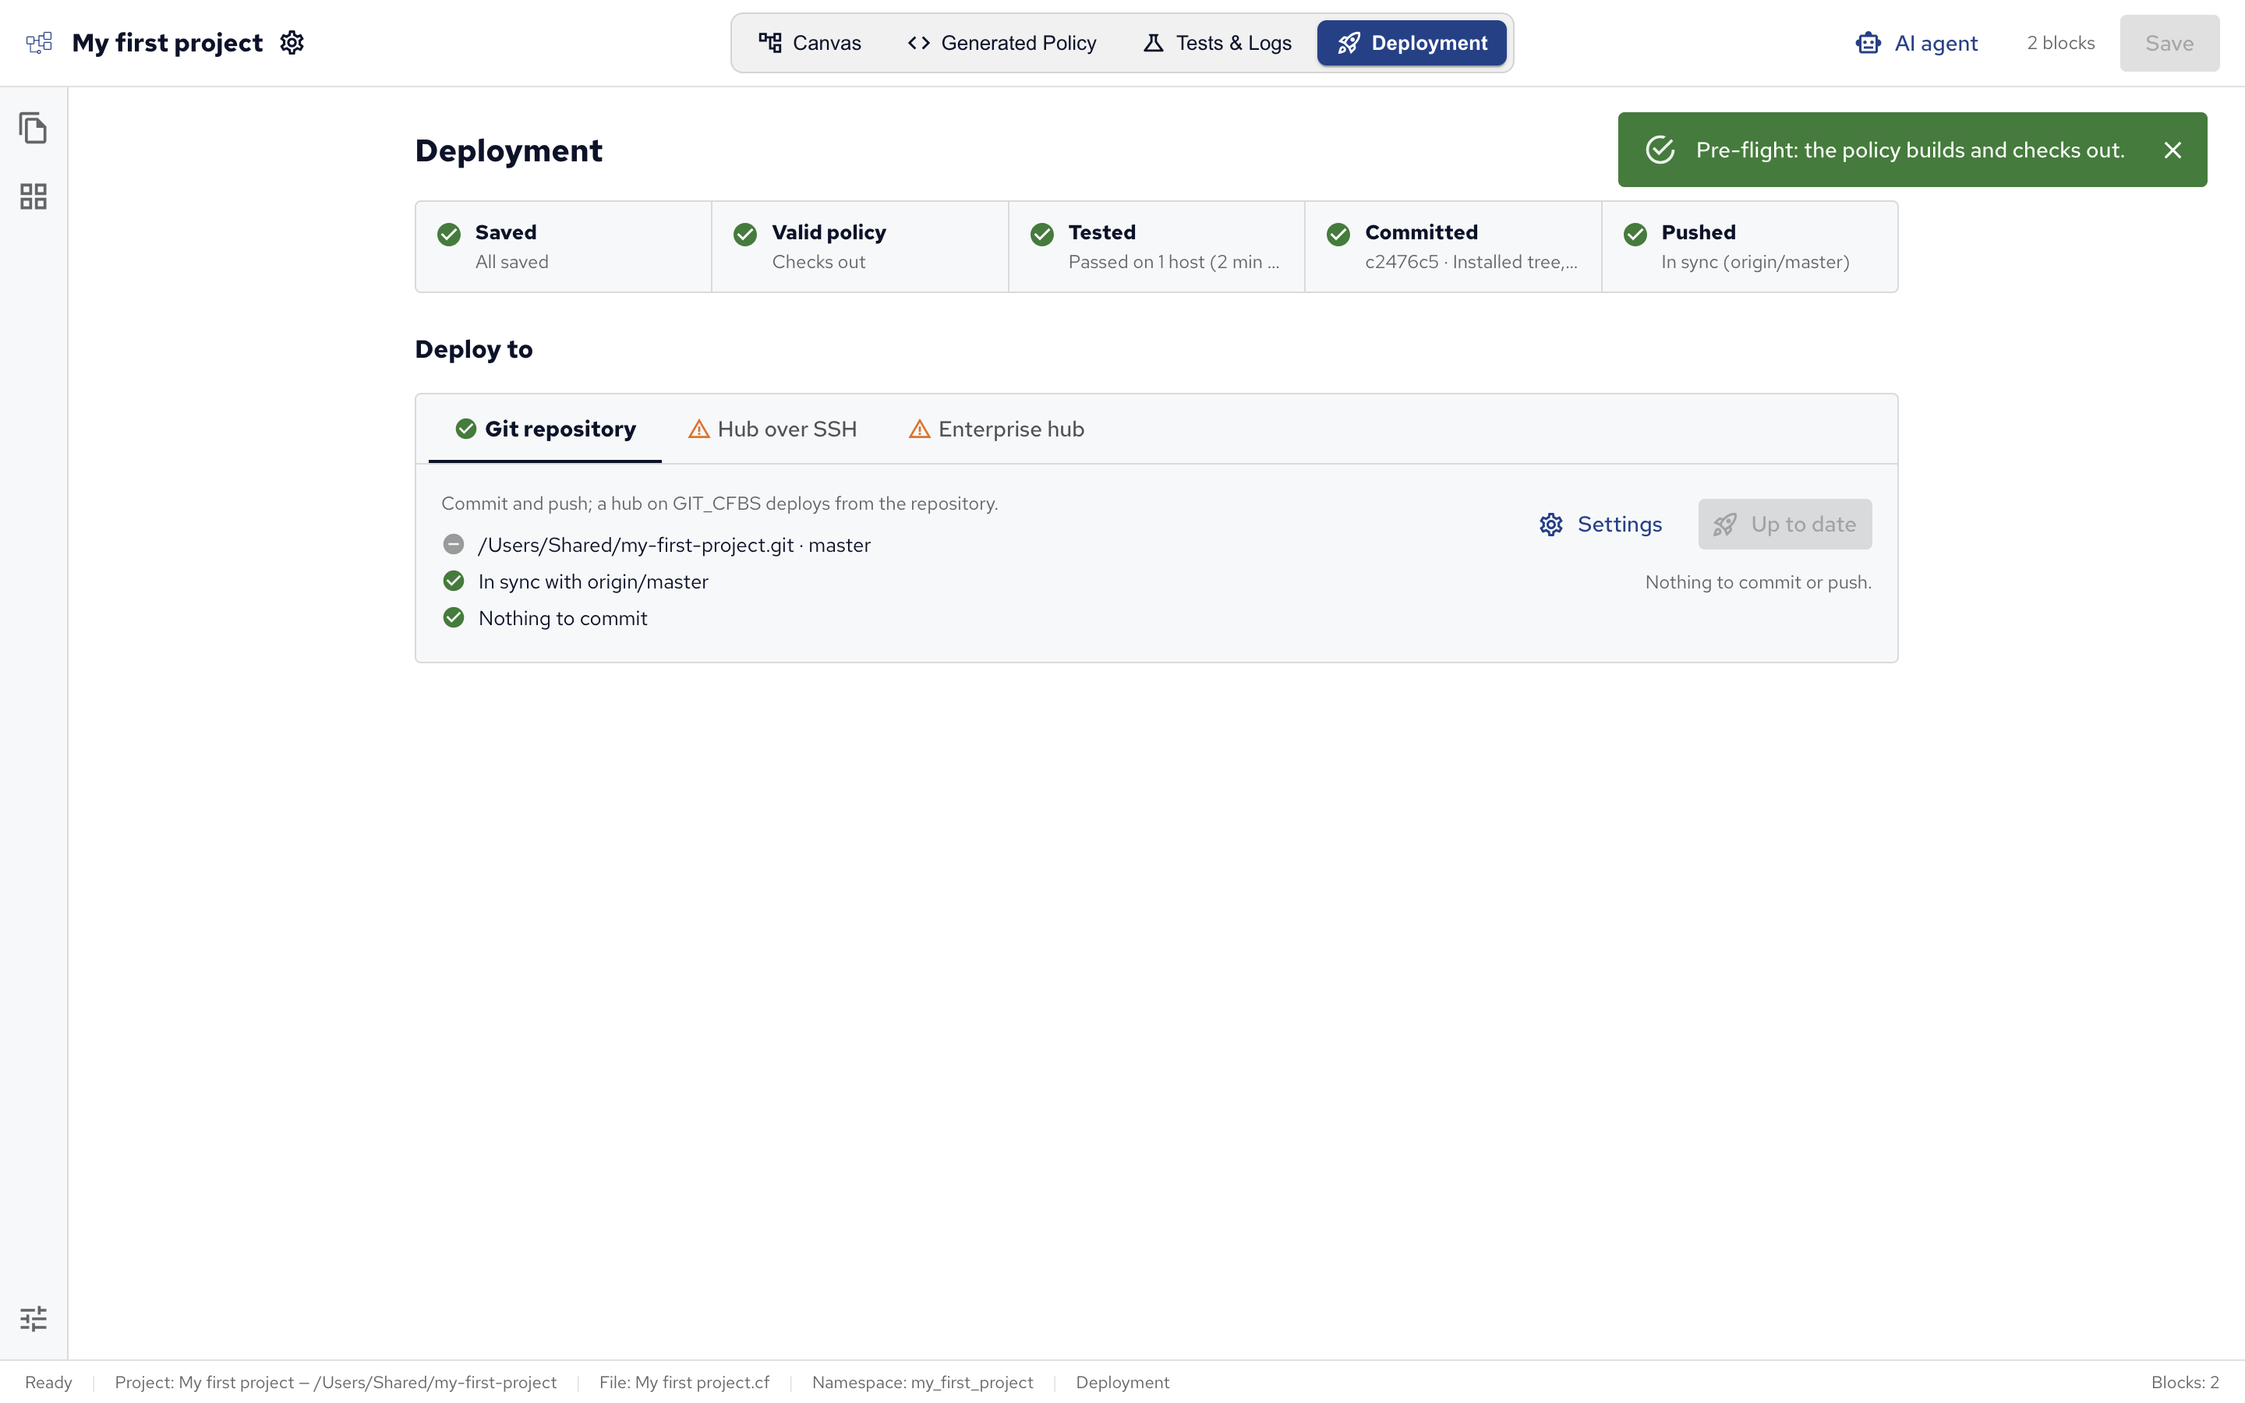Click the rocket icon in Deployment tab
The image size is (2245, 1403).
[1349, 43]
